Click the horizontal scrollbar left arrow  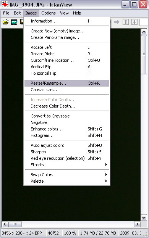pyautogui.click(x=5, y=224)
